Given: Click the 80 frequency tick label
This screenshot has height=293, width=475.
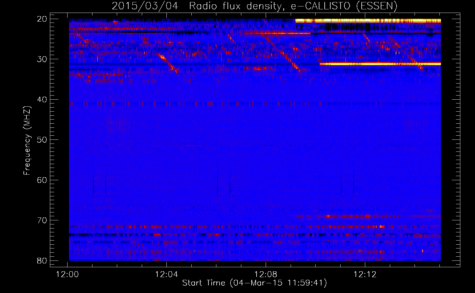Looking at the screenshot, I should click(x=42, y=260).
